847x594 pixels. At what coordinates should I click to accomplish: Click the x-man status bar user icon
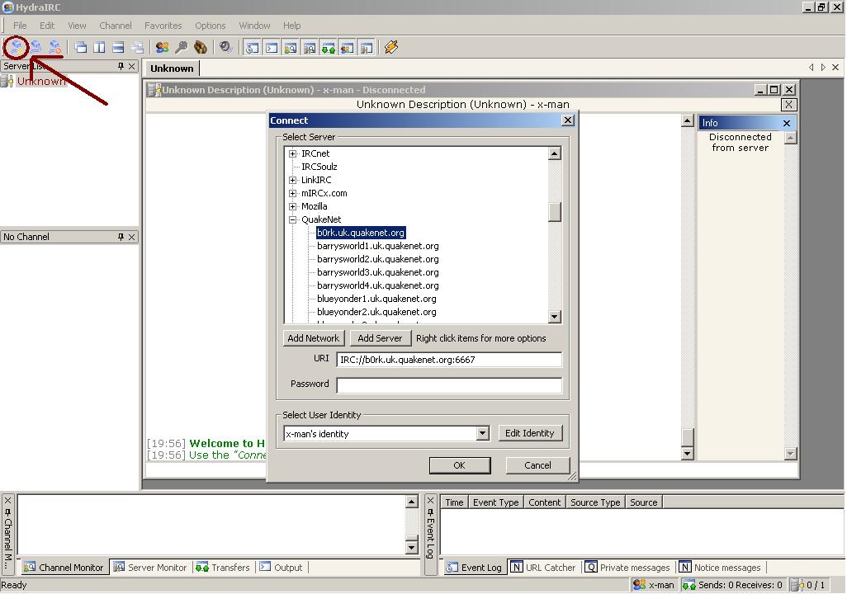pos(639,585)
